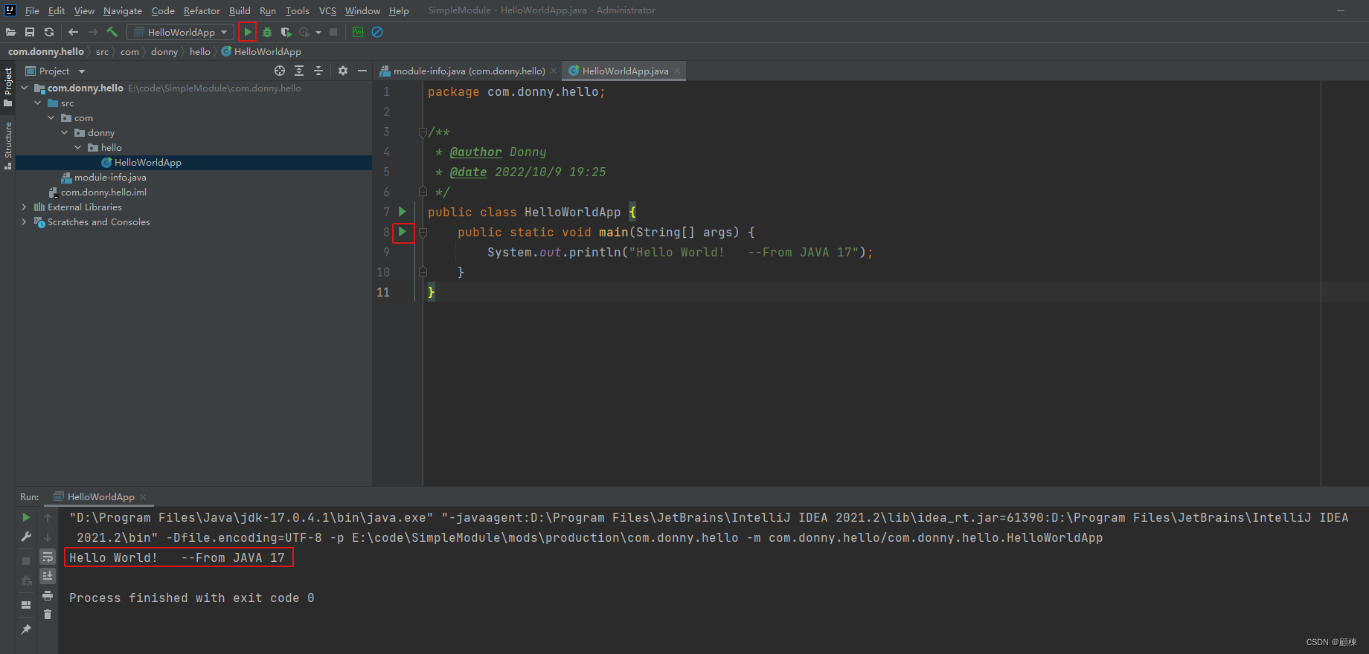Click the Restore Layout icon in Run panel
This screenshot has width=1369, height=654.
[x=26, y=605]
